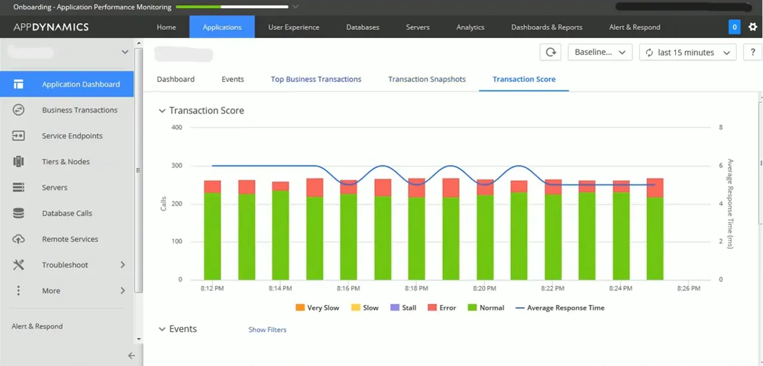Switch to the Events tab
763x366 pixels.
click(233, 79)
